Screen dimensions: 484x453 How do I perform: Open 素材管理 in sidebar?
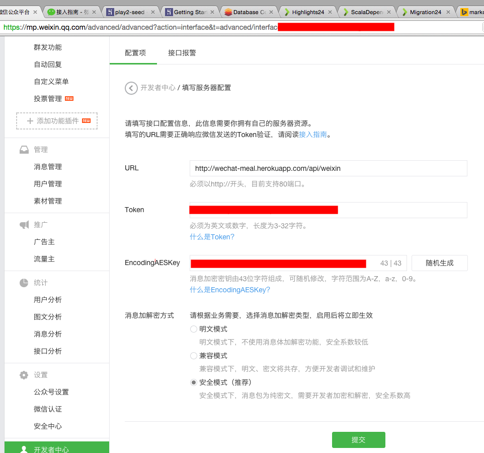tap(48, 201)
